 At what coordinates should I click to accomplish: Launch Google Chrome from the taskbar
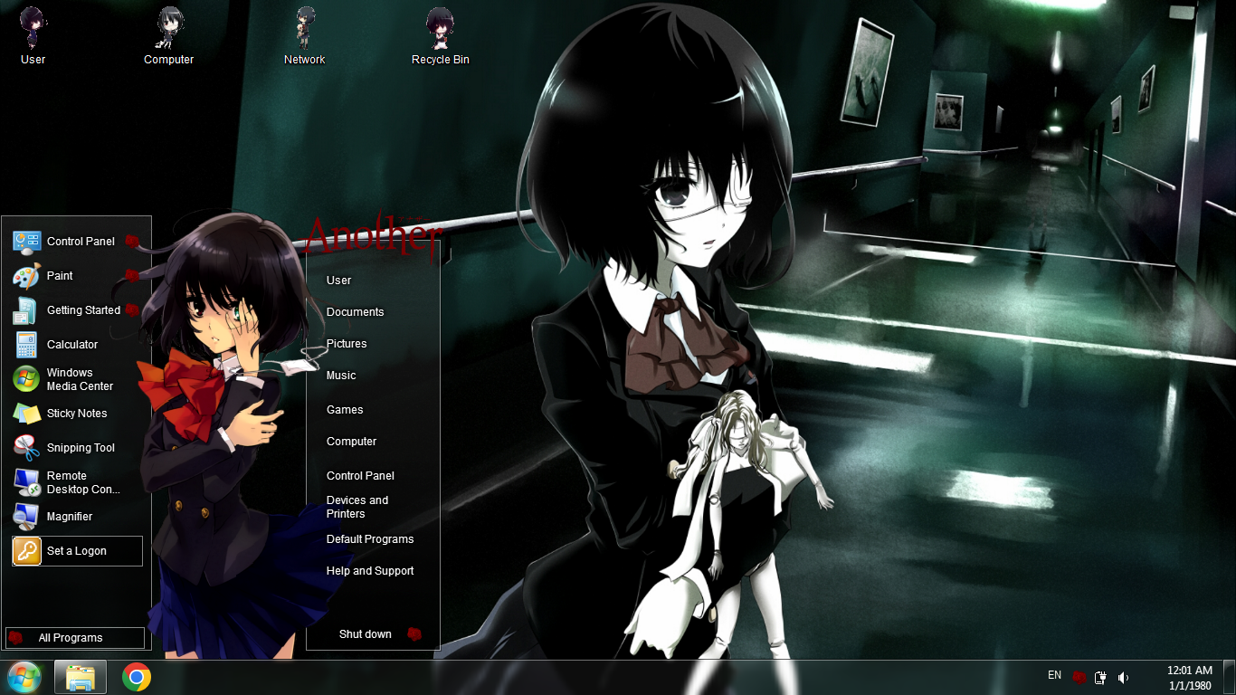pyautogui.click(x=137, y=677)
